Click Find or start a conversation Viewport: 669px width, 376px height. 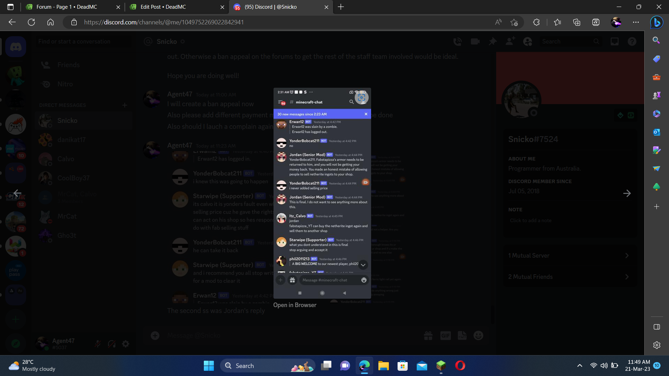tap(84, 41)
